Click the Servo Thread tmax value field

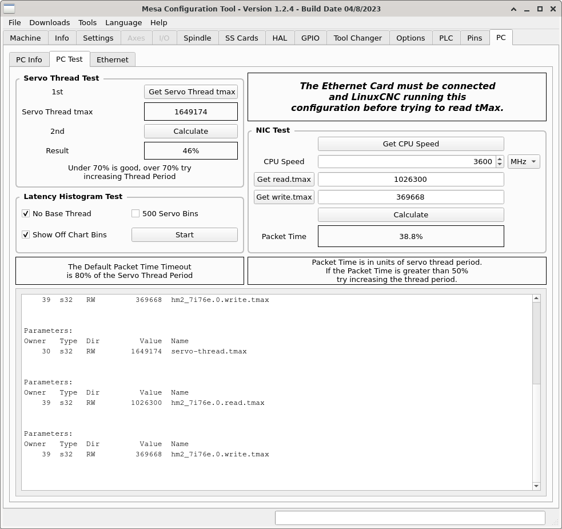pos(190,112)
